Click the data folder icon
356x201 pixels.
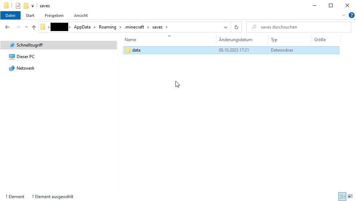pyautogui.click(x=128, y=50)
